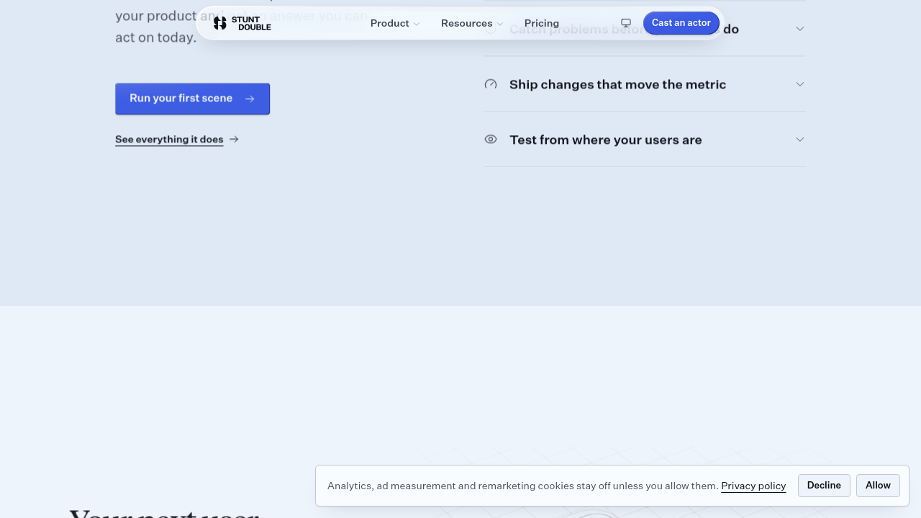Toggle the display theme monitor icon
921x518 pixels.
point(626,23)
